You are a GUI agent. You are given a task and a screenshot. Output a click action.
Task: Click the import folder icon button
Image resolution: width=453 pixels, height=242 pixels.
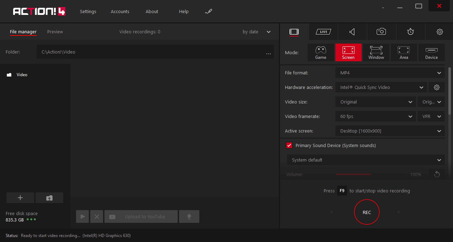[x=49, y=198]
